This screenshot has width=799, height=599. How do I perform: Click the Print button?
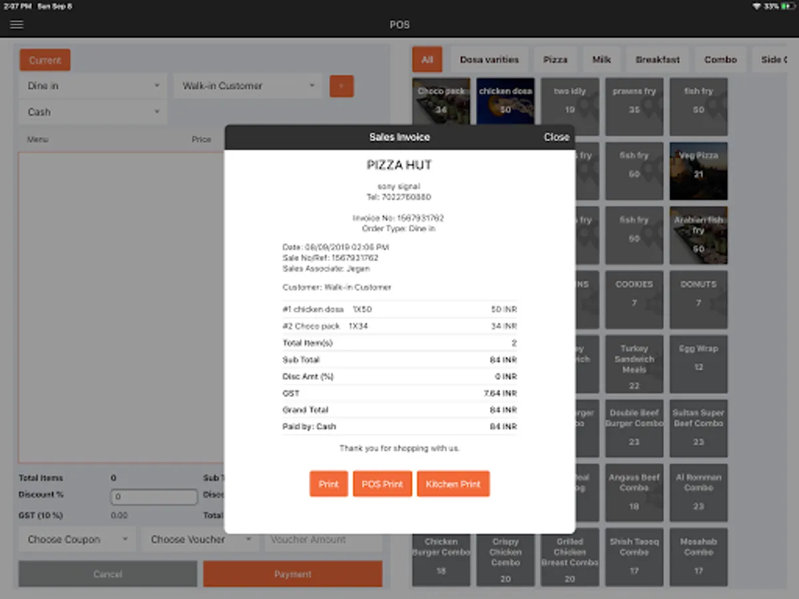[328, 484]
